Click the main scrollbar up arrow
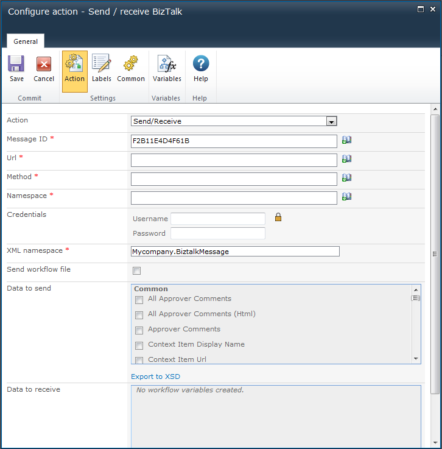This screenshot has width=442, height=449. click(x=435, y=109)
